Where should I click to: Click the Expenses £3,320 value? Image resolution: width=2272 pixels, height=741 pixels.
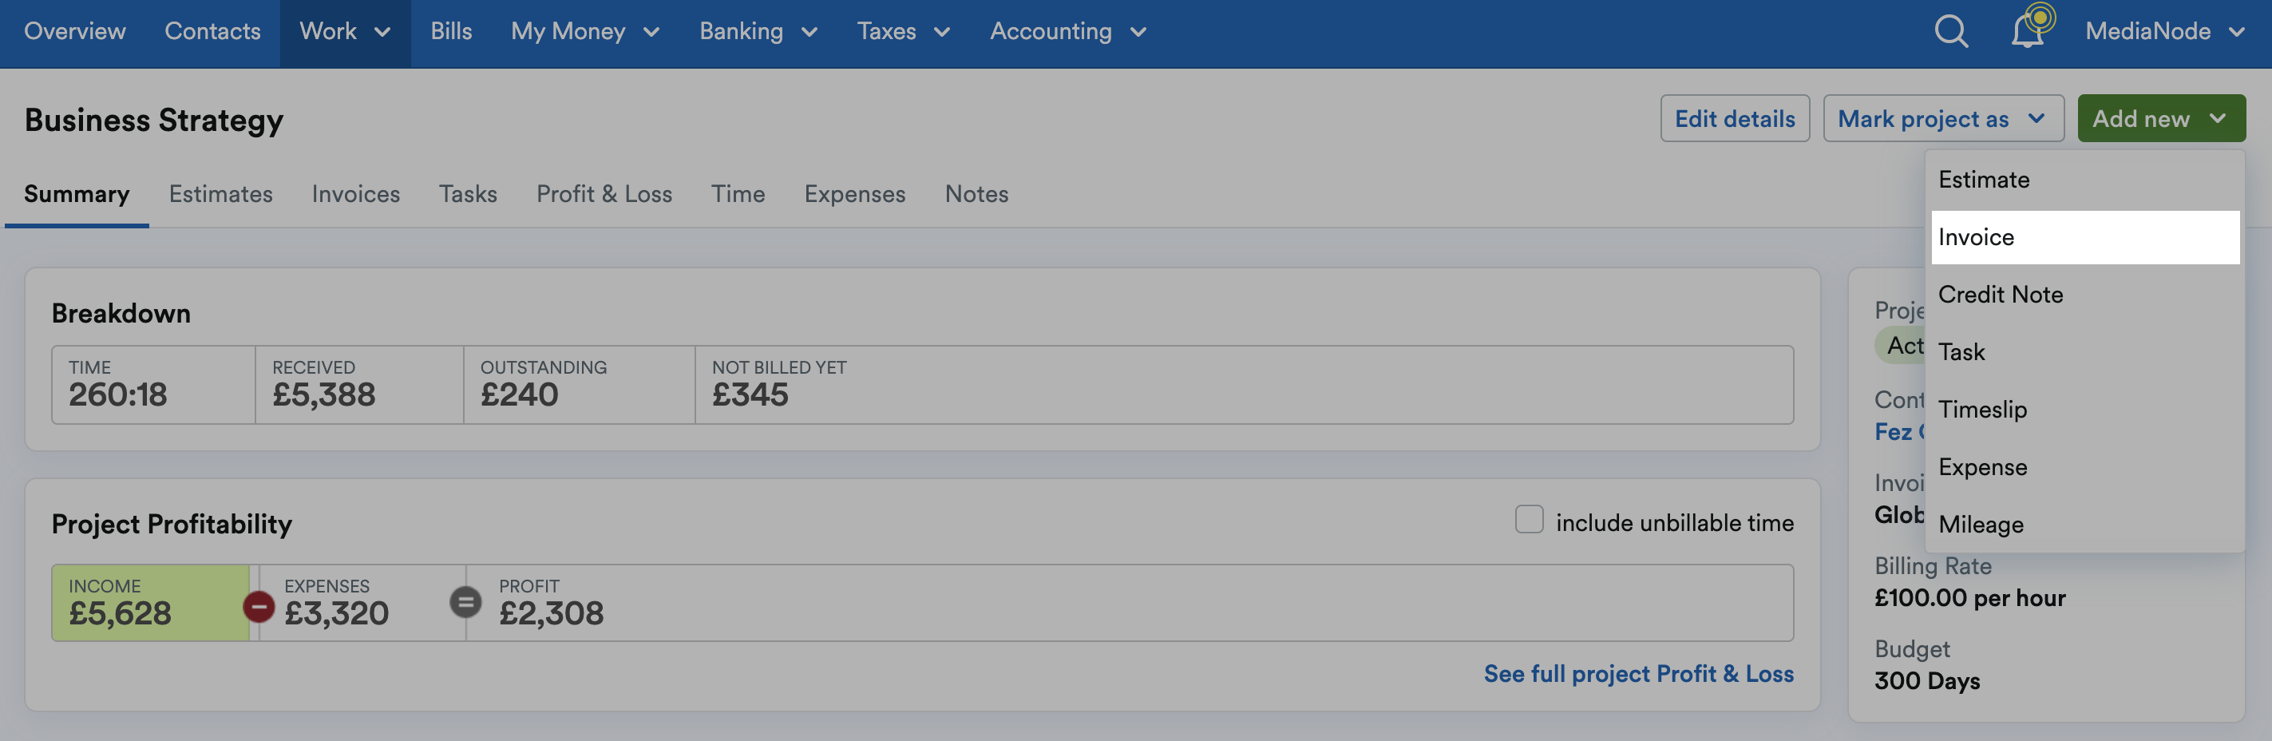coord(336,614)
